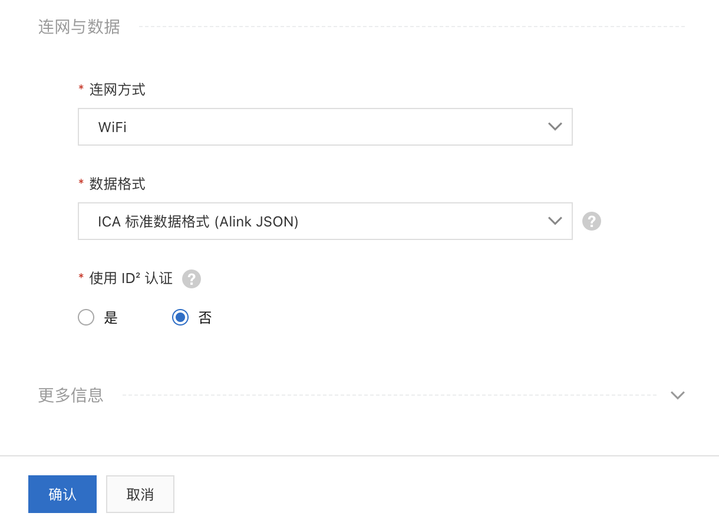Screen dimensions: 719x526
Task: Select the 是 radio button
Action: [x=86, y=318]
